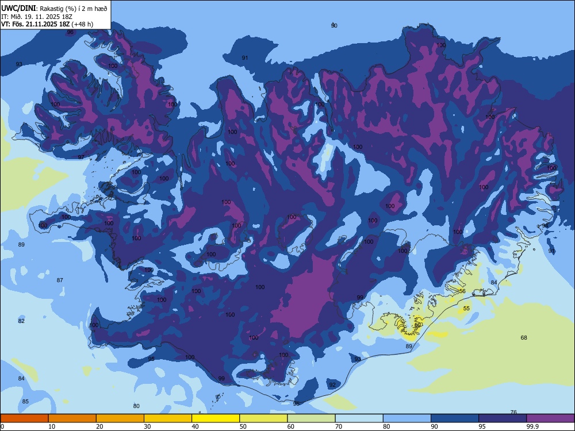Click the '97' humidity value on the map
This screenshot has height=431, width=575.
pos(81,157)
